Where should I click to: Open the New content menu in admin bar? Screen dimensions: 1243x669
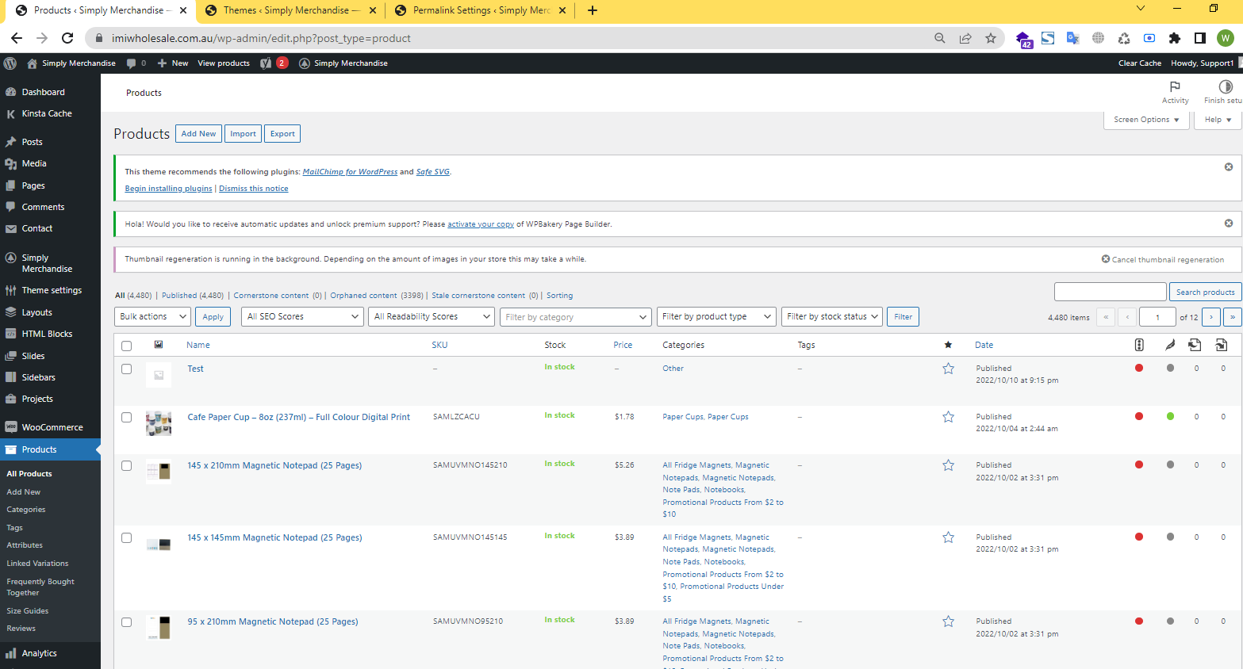pyautogui.click(x=173, y=63)
